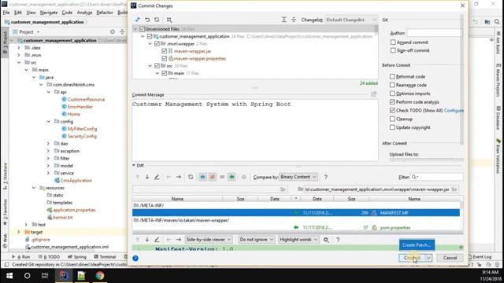Select the MANIFEST.MF row in diff table
504x283 pixels.
[x=296, y=213]
